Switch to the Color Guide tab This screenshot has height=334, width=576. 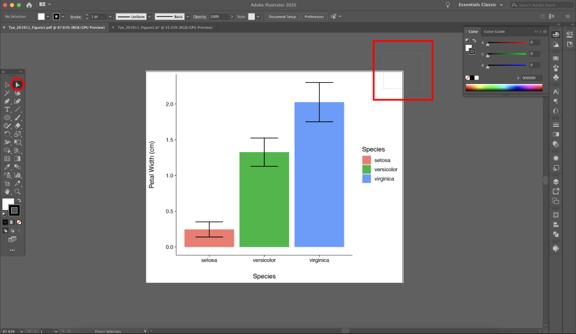click(x=494, y=32)
